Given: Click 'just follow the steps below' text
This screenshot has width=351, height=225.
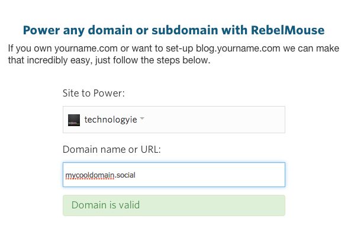Looking at the screenshot, I should [x=153, y=60].
